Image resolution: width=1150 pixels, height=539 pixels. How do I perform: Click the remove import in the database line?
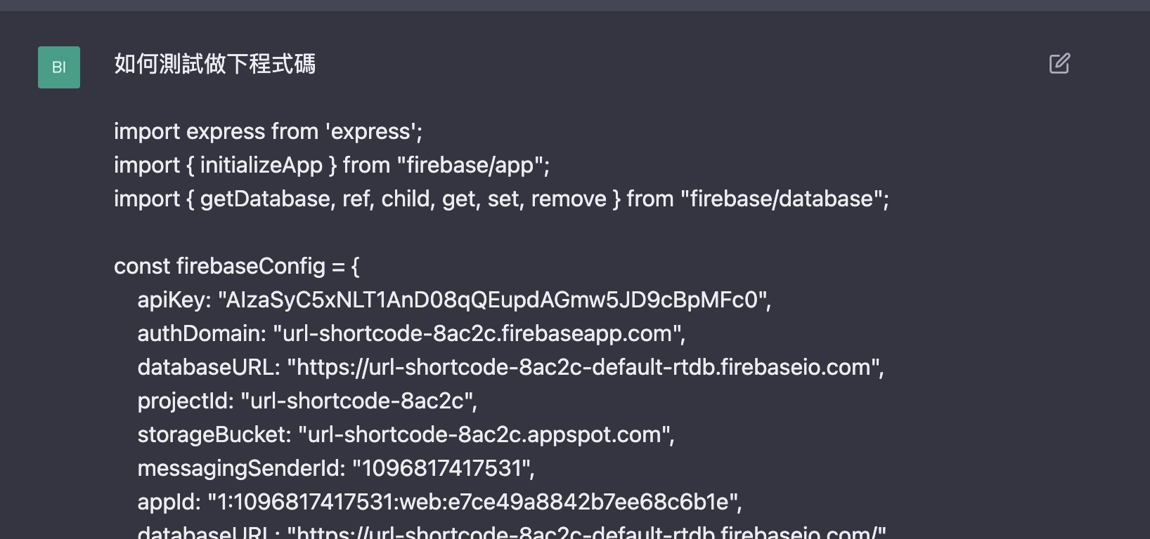(568, 199)
